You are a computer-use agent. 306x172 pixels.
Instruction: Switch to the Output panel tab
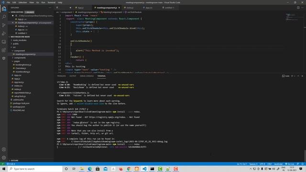[73, 76]
